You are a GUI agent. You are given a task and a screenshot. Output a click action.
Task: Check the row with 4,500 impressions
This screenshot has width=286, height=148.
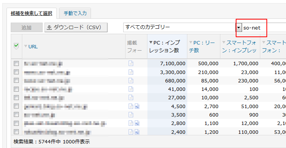pos(17,106)
